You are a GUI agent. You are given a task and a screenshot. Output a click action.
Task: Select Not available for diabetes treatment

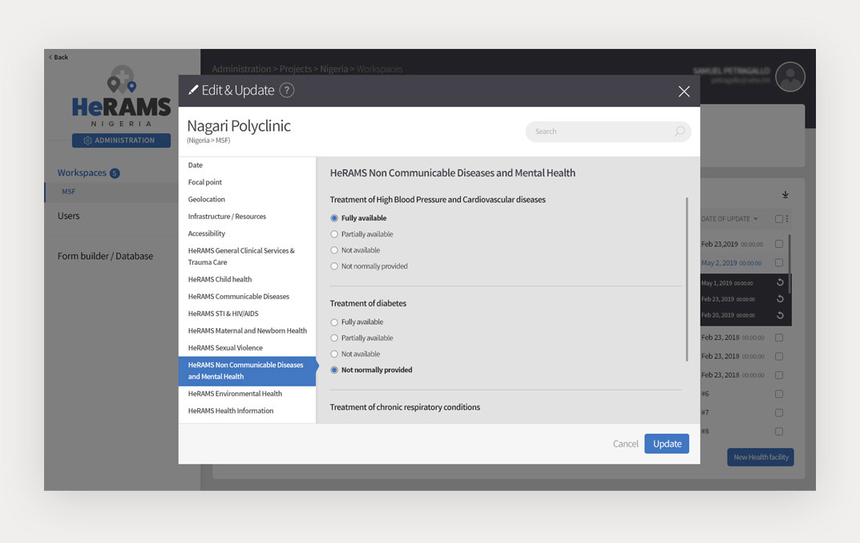click(x=335, y=354)
